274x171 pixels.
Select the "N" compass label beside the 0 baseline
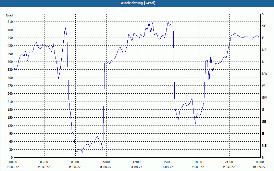point(263,158)
